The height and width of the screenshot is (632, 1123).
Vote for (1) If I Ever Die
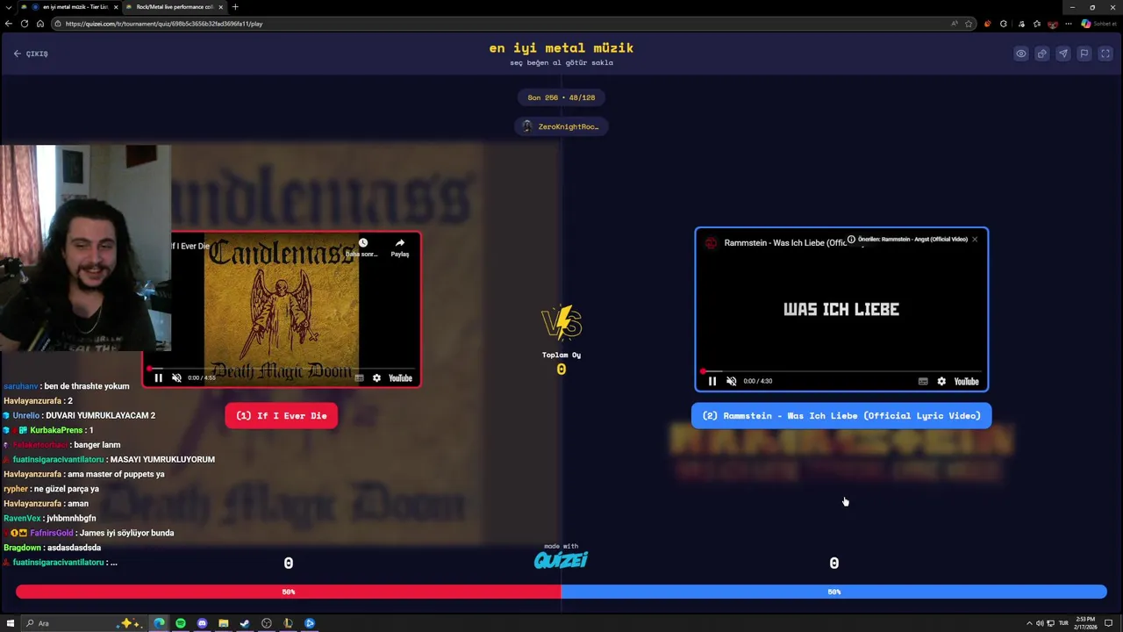point(281,416)
